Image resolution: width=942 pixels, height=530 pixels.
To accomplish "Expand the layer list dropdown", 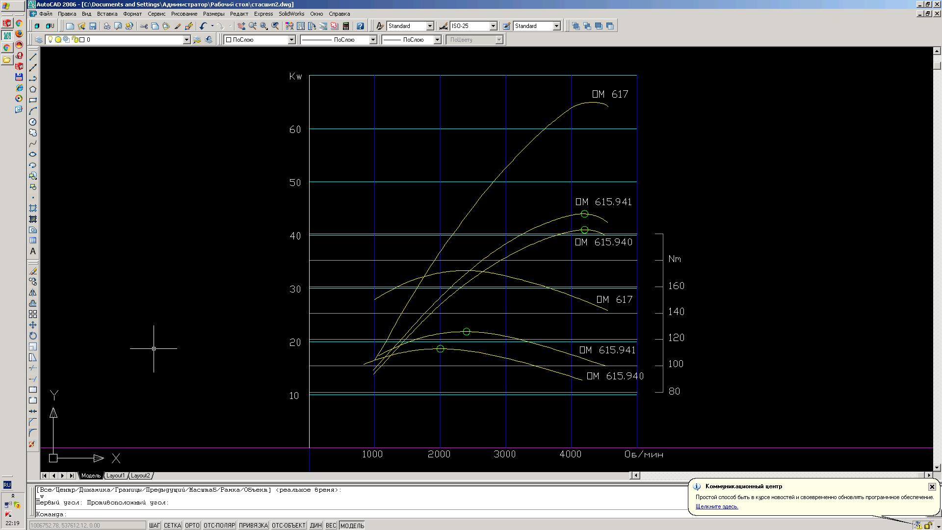I will [186, 40].
